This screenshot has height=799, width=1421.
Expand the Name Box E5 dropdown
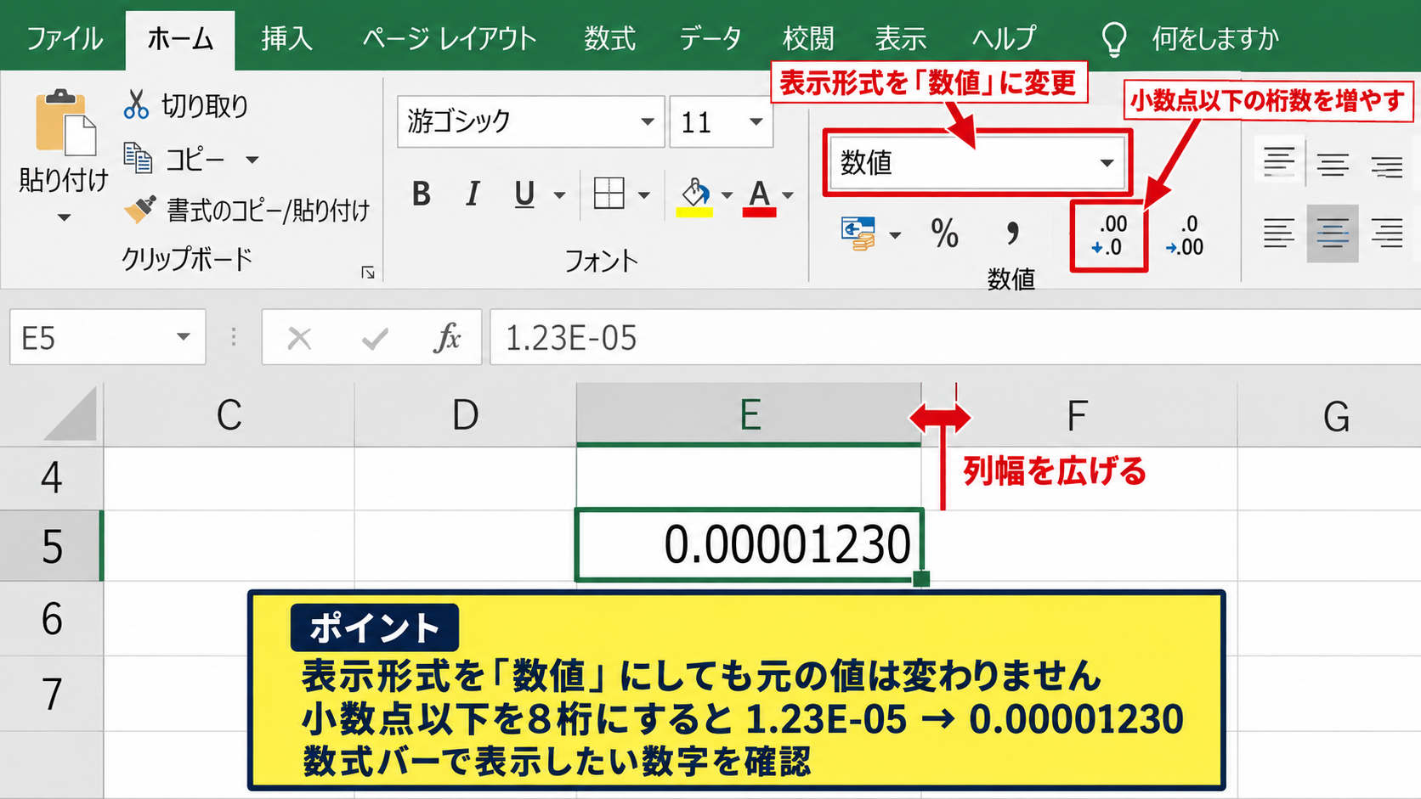tap(183, 337)
